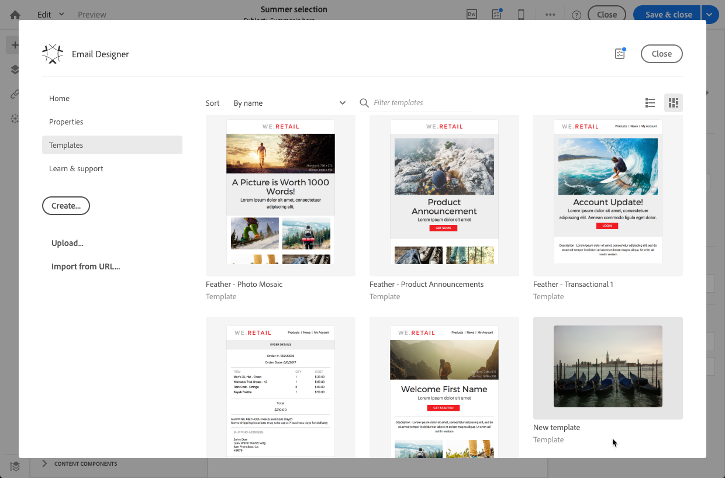
Task: Close the Email Designer dialog
Action: pyautogui.click(x=662, y=54)
